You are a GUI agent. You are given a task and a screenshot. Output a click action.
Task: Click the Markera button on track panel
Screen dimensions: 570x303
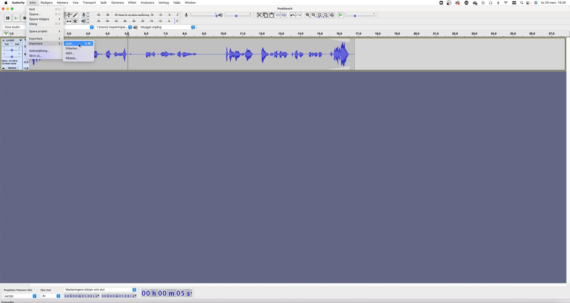(12, 68)
